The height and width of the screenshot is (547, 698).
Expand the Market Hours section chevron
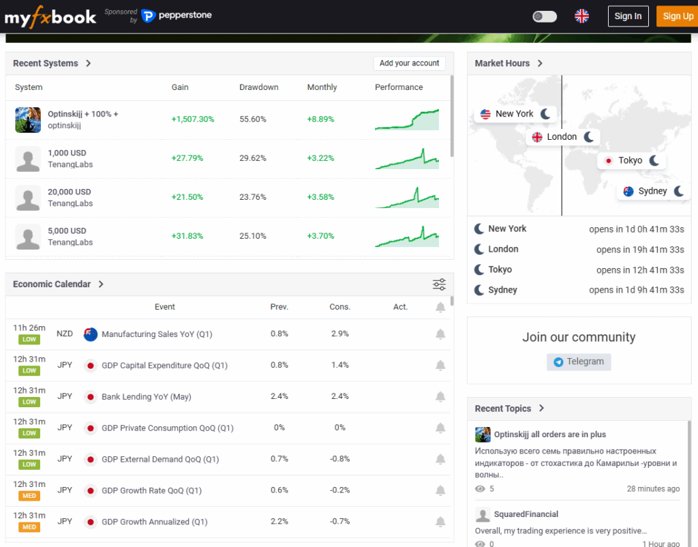coord(540,63)
